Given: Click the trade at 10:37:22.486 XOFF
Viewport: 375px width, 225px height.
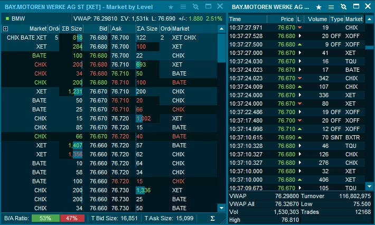Looking at the screenshot, I should [x=296, y=112].
